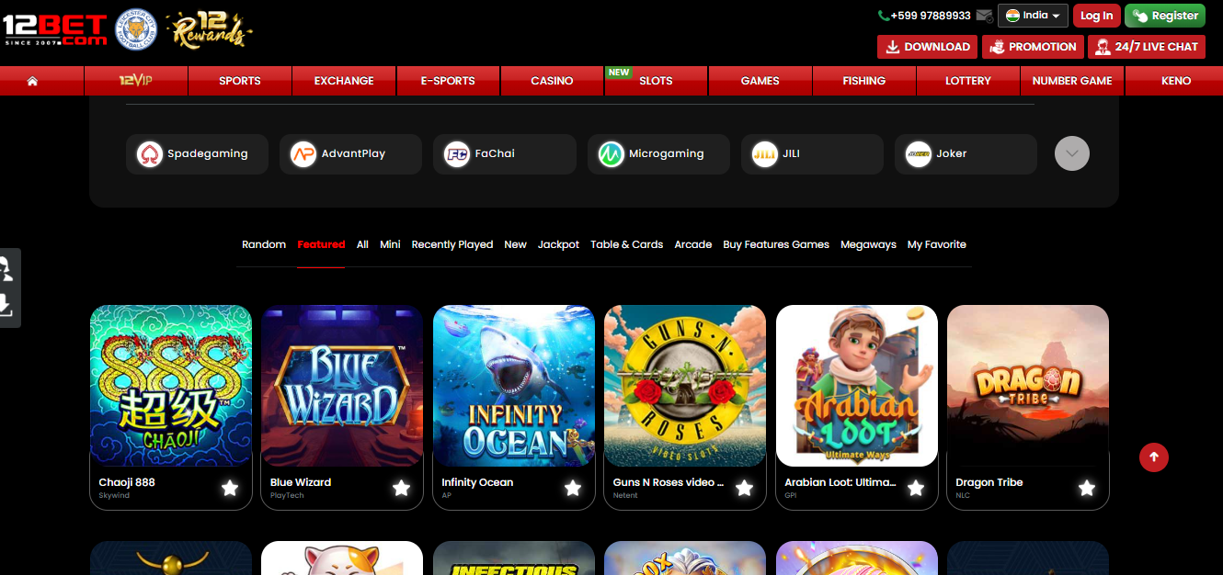This screenshot has height=575, width=1223.
Task: Select the FaChai provider
Action: pyautogui.click(x=505, y=153)
